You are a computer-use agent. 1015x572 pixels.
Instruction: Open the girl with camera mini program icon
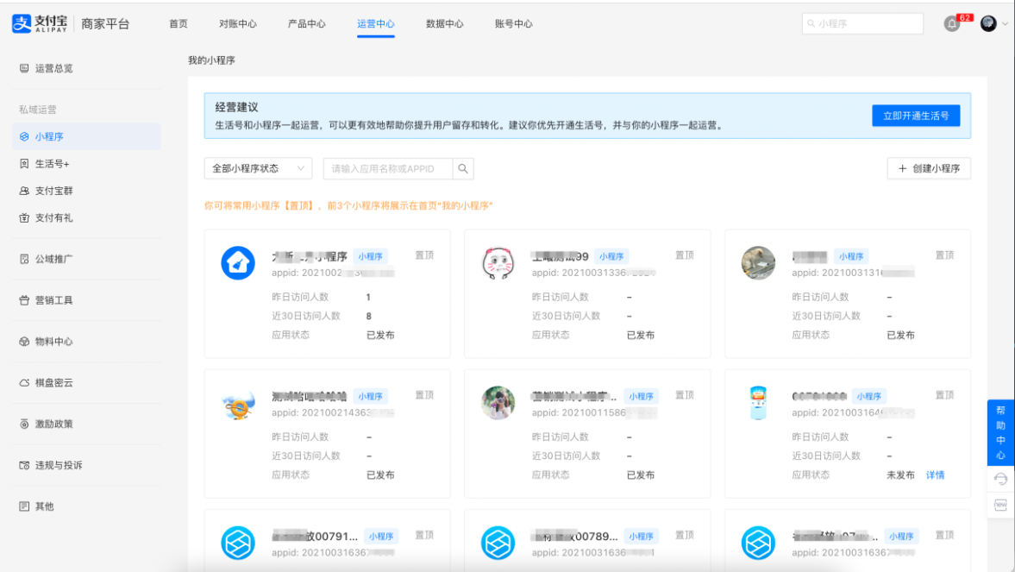(x=498, y=403)
